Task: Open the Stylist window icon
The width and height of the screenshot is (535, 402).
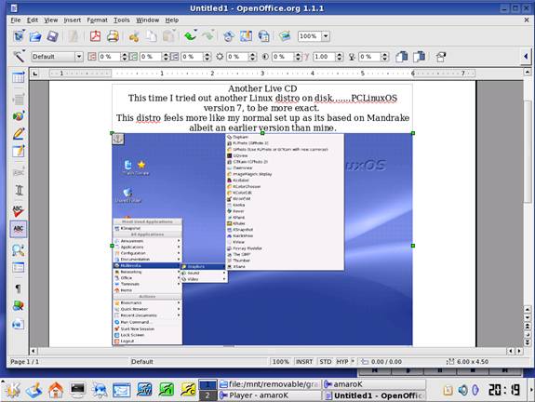Action: pos(246,36)
